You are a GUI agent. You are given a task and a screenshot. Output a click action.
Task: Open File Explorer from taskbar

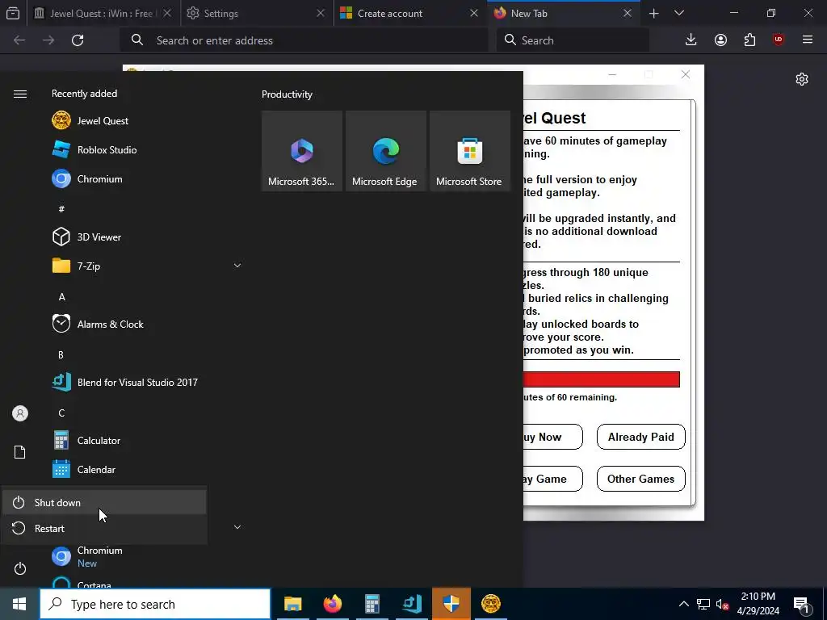[292, 604]
